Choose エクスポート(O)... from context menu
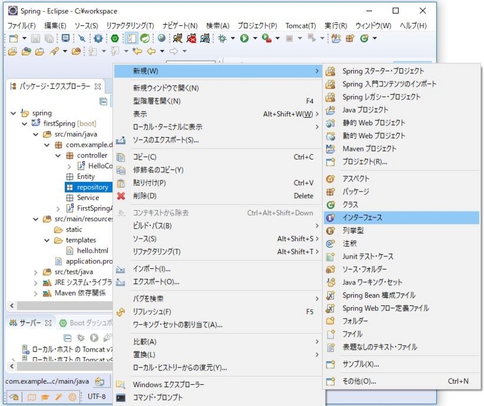 [218, 282]
